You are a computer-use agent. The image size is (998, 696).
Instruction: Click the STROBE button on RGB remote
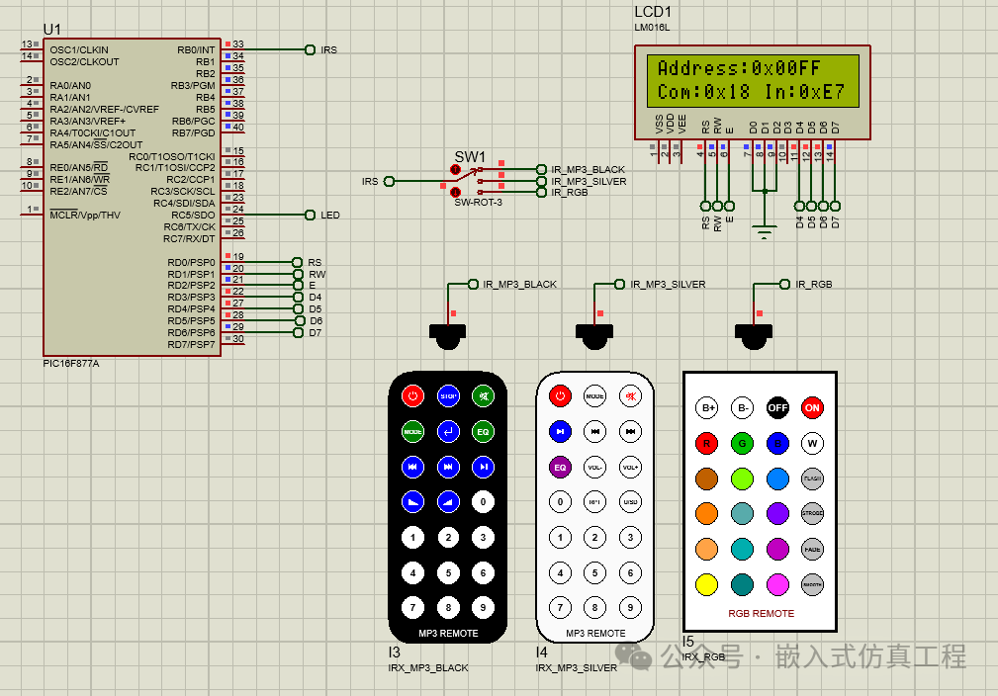[812, 513]
